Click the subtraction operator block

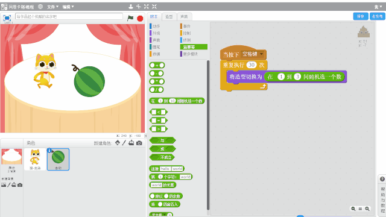(156, 74)
